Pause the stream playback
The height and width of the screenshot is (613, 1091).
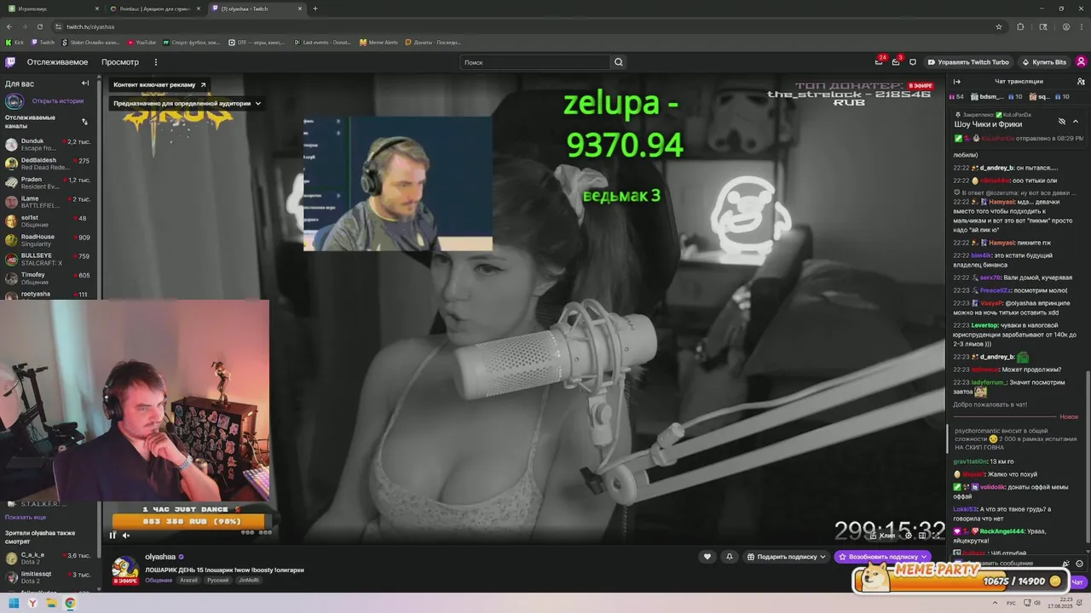[113, 536]
